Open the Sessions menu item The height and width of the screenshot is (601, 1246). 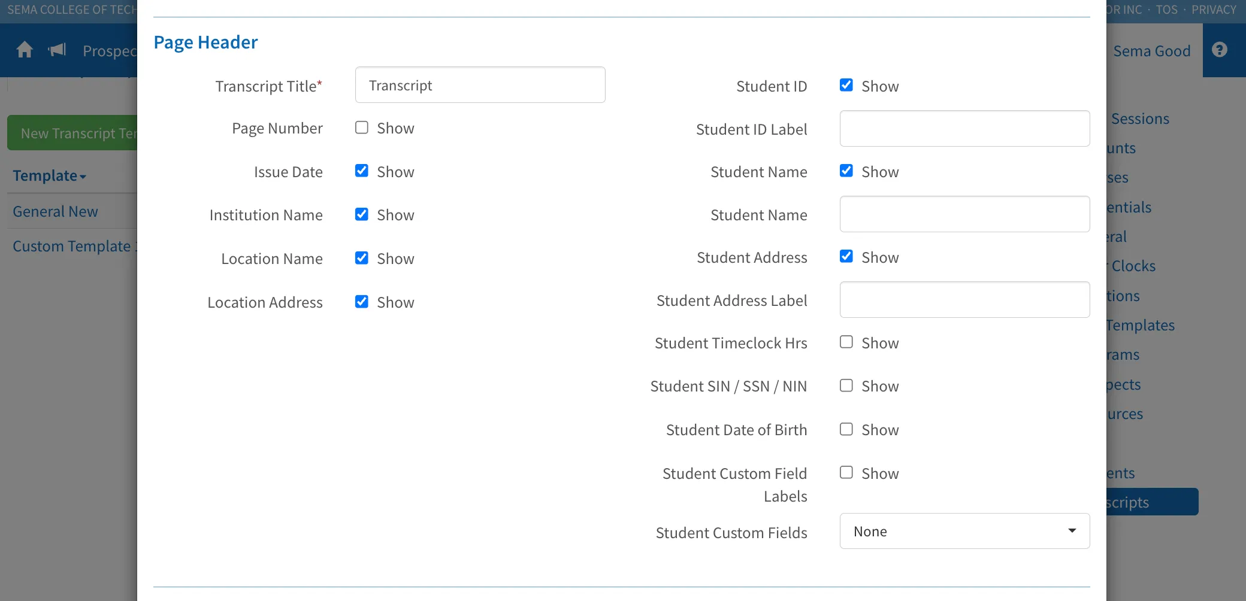1140,119
